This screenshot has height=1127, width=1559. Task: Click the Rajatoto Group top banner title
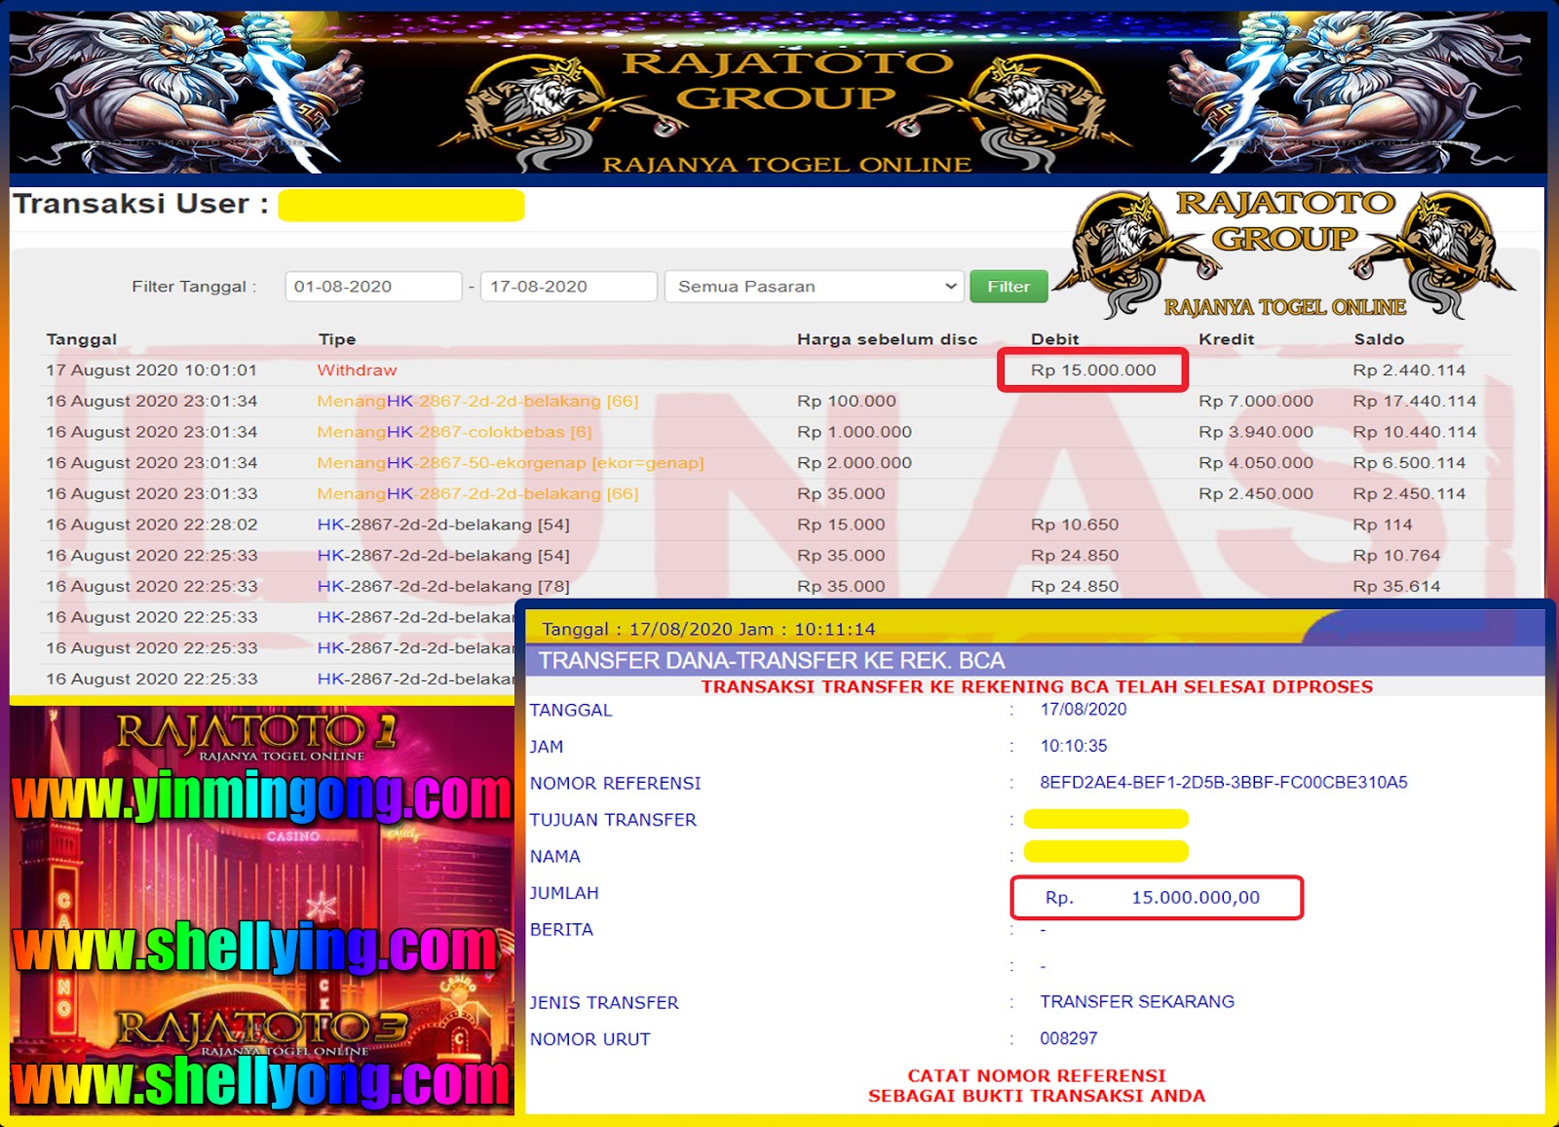click(x=787, y=80)
